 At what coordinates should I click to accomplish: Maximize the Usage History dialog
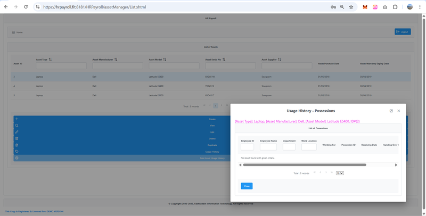391,111
